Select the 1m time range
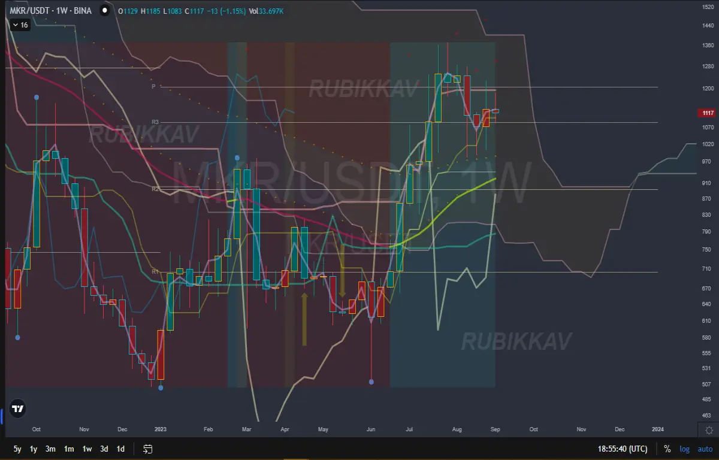Viewport: 719px width, 460px height. [69, 449]
